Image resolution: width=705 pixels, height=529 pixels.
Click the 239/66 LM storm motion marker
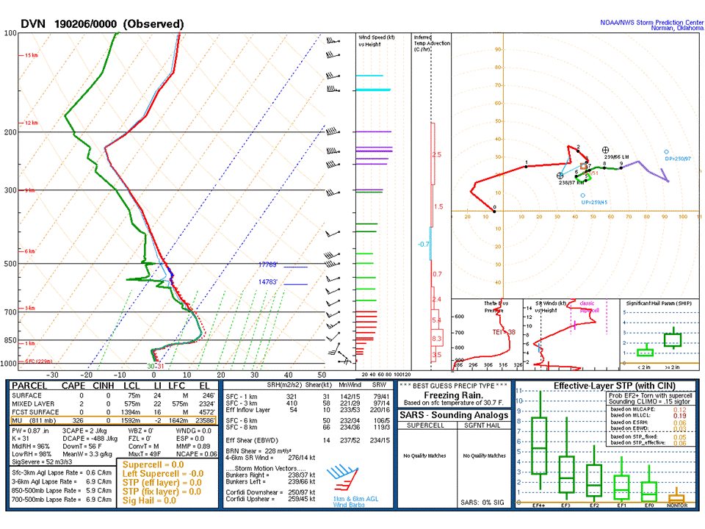(x=605, y=150)
